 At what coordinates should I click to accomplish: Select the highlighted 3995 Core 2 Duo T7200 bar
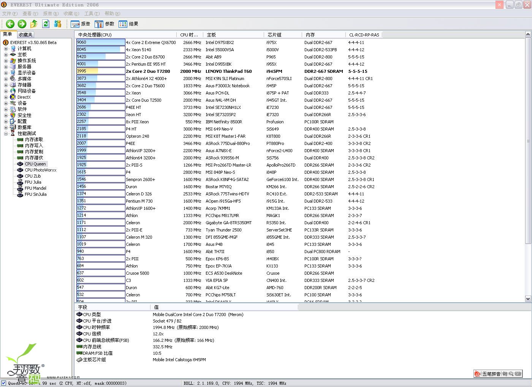(101, 71)
